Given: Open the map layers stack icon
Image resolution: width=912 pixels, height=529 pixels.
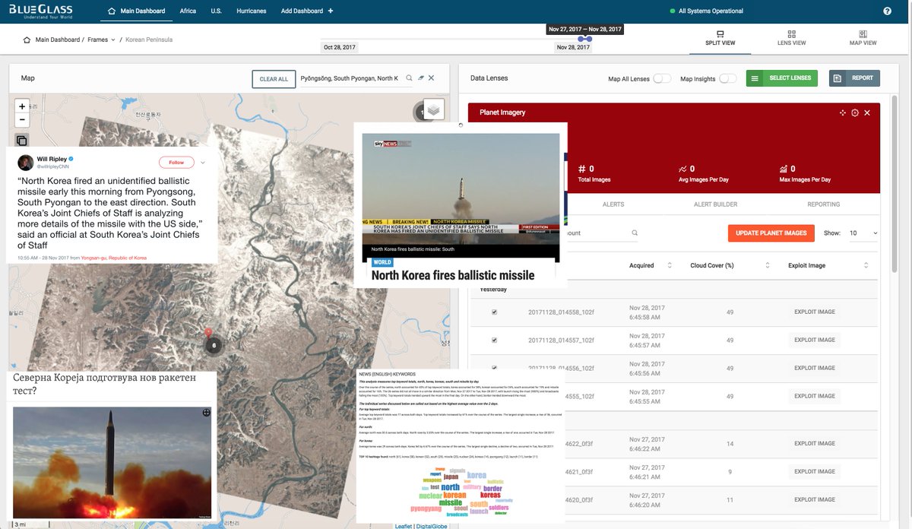Looking at the screenshot, I should 433,110.
